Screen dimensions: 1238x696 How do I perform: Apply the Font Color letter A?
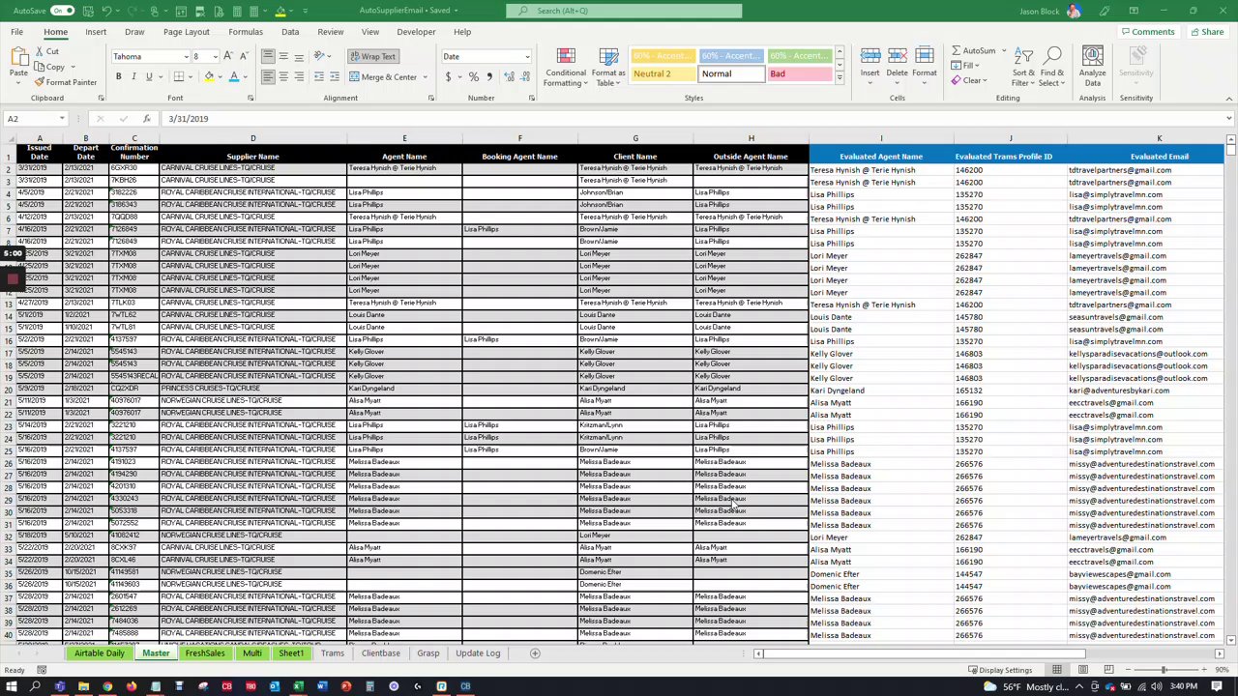(233, 76)
